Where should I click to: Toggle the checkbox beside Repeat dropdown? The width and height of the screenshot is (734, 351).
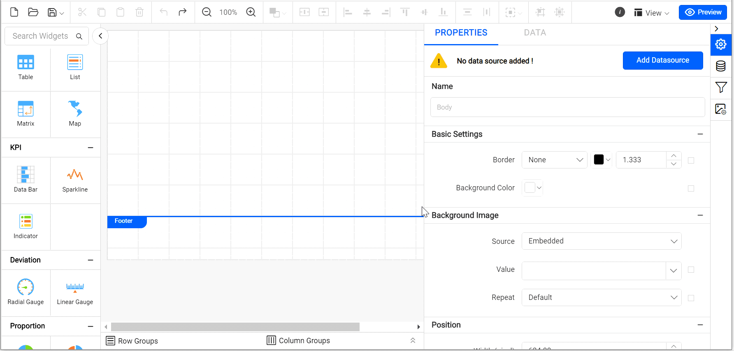click(x=691, y=298)
